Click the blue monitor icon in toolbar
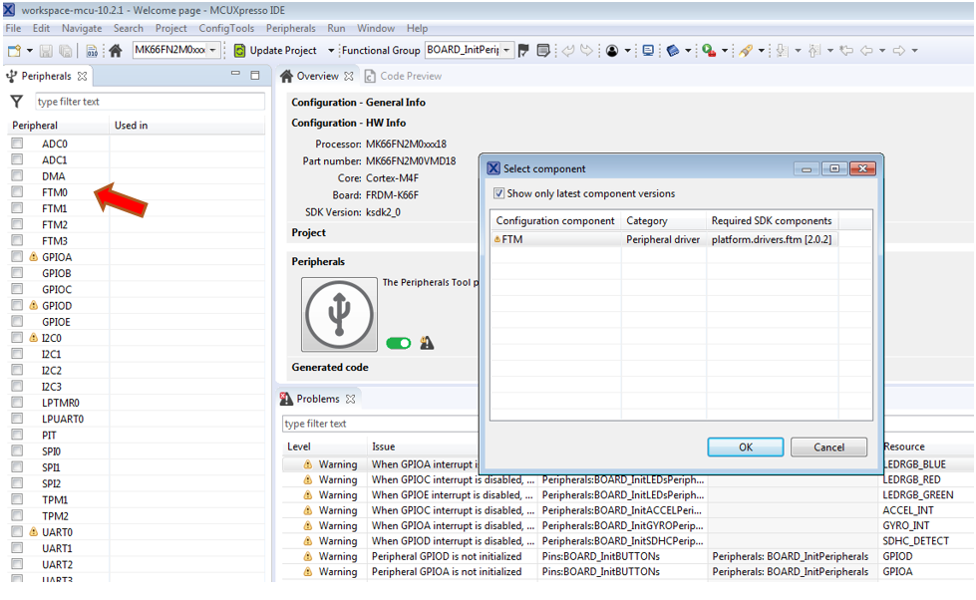This screenshot has width=976, height=600. [x=648, y=51]
